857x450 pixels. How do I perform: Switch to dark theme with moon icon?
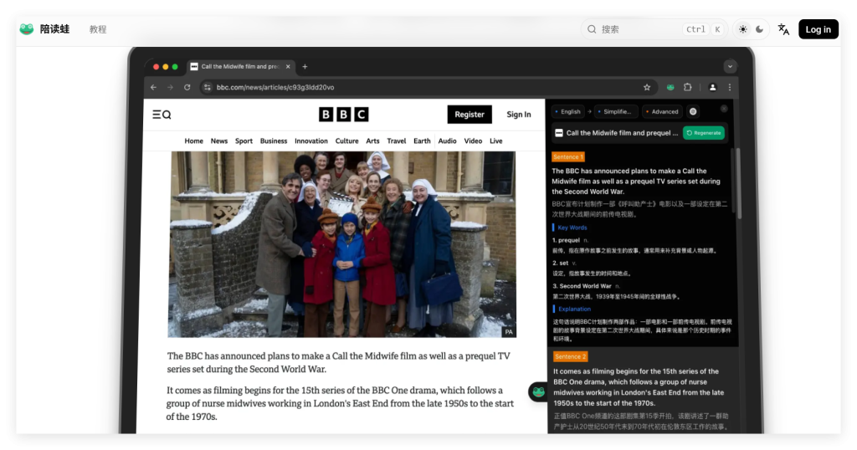point(760,29)
